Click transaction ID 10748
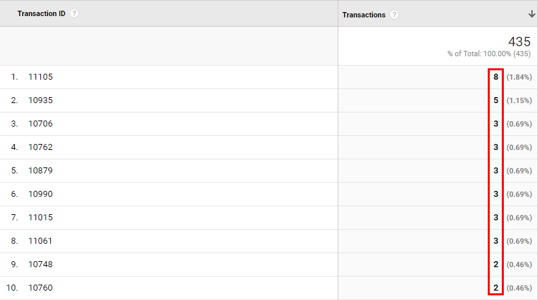 (40, 264)
